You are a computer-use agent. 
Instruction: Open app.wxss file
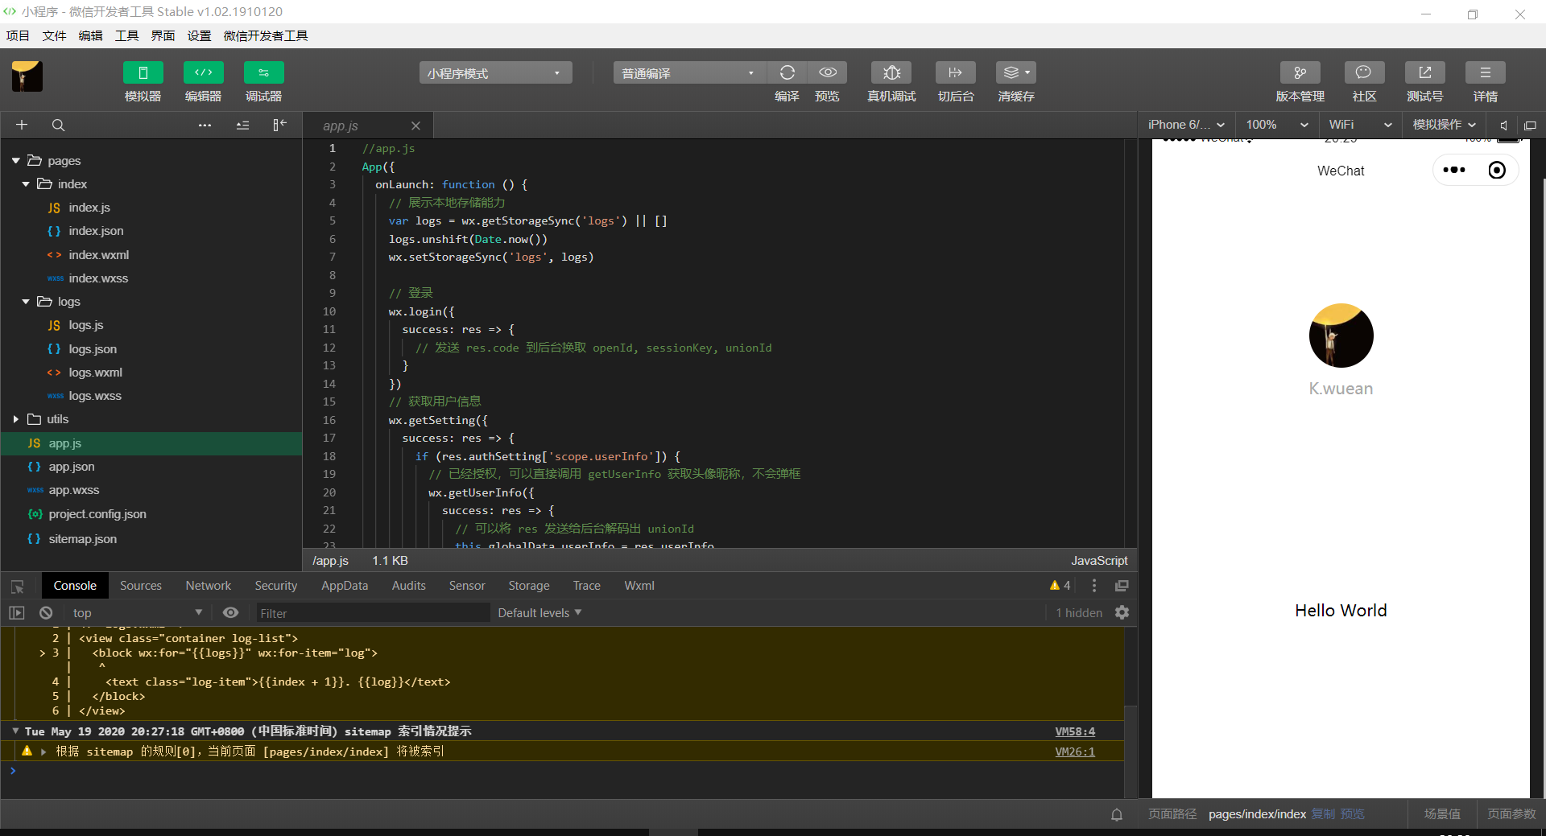[x=74, y=490]
